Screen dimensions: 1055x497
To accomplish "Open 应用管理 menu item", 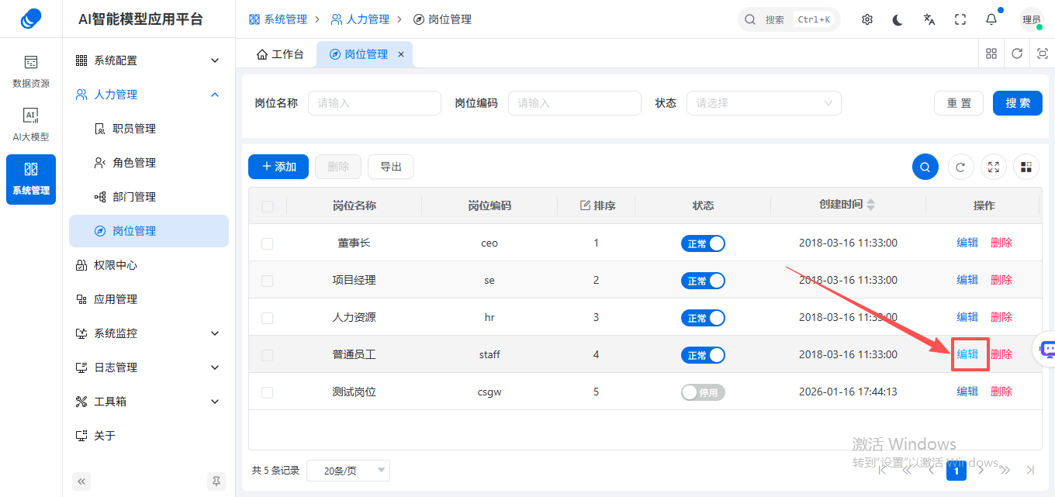I will (x=149, y=299).
